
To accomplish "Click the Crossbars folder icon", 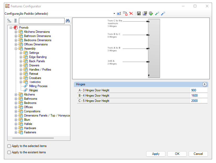I will tap(26, 78).
